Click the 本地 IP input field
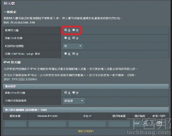172x136 pixels. (87, 123)
